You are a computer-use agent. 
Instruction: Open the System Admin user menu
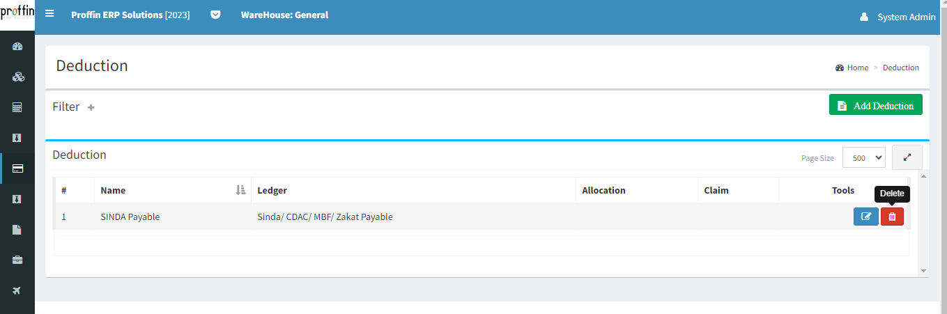tap(898, 17)
